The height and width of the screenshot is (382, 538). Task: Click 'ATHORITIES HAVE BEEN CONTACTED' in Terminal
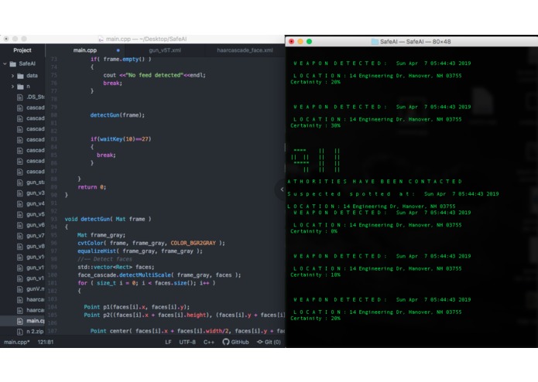coord(375,182)
